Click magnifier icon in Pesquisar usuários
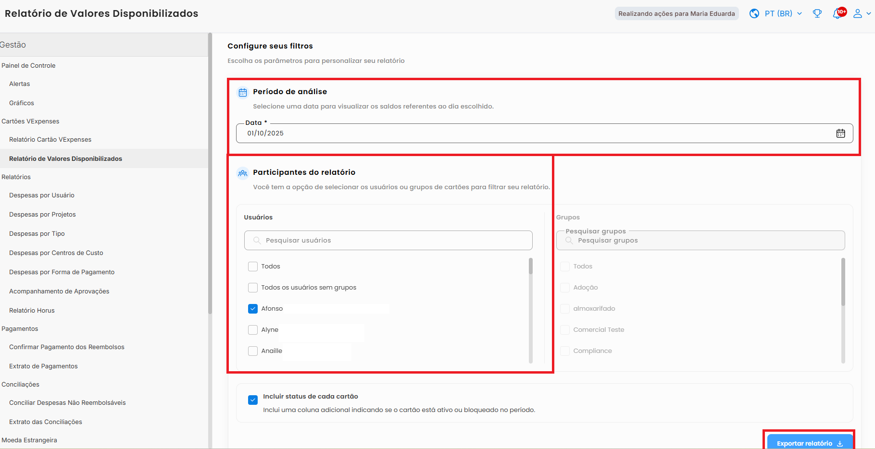This screenshot has height=449, width=875. pyautogui.click(x=257, y=241)
